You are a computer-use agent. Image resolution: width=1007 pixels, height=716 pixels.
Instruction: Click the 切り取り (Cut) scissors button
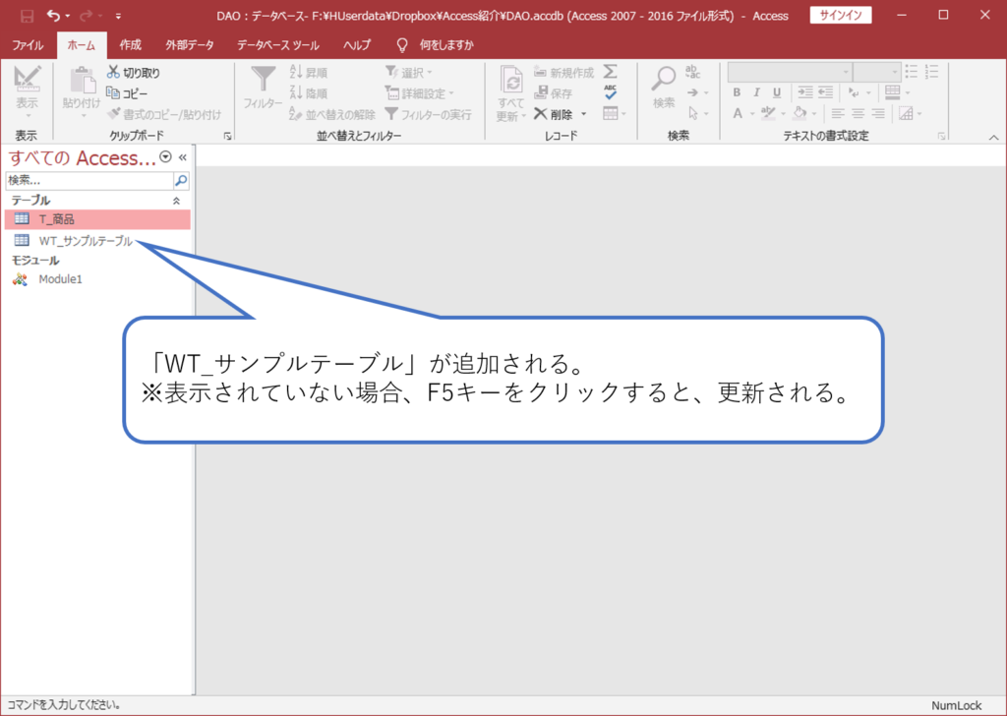coord(134,72)
